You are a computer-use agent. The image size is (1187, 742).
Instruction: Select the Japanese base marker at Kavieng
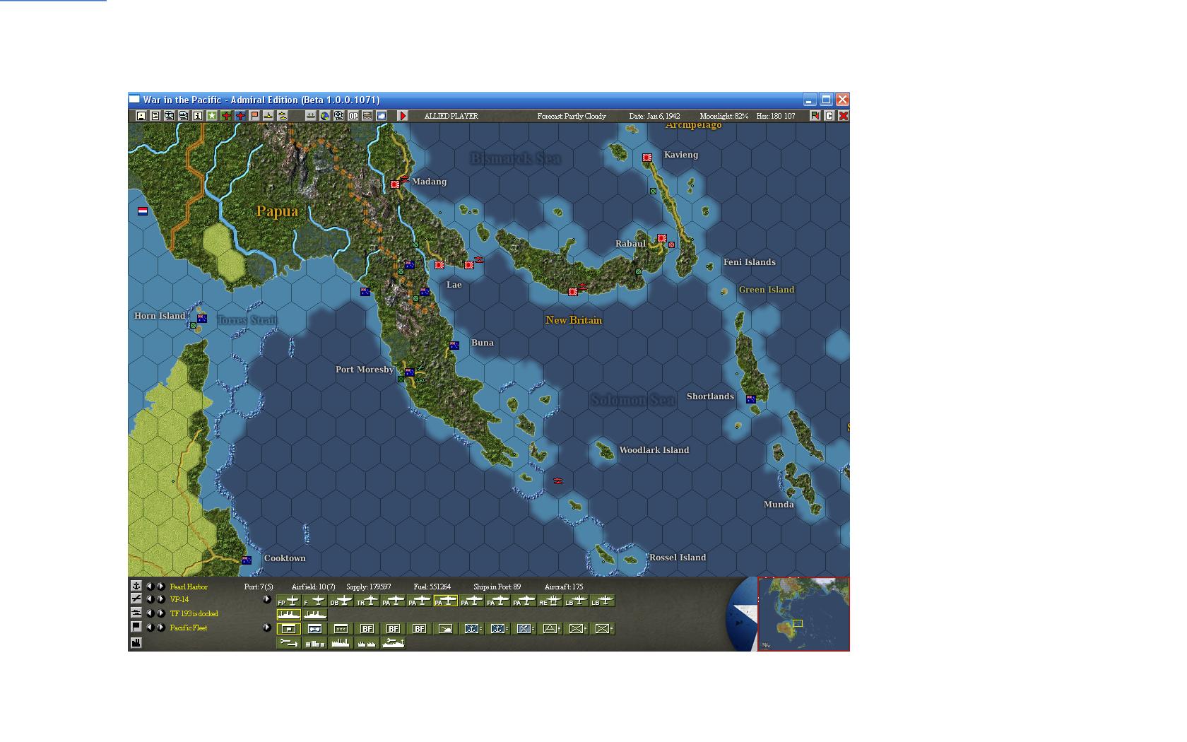pos(647,158)
